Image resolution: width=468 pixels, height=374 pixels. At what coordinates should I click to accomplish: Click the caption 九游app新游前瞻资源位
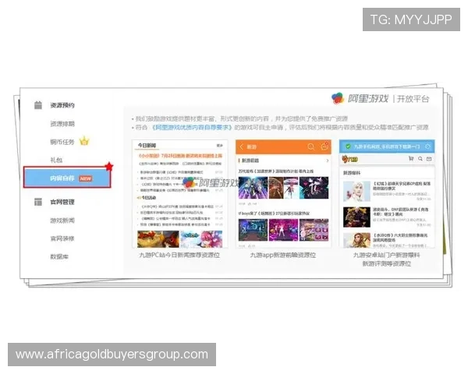tap(283, 255)
